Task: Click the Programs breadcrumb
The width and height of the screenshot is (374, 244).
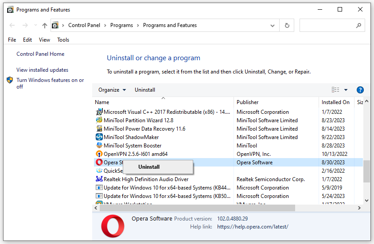Action: pos(121,25)
